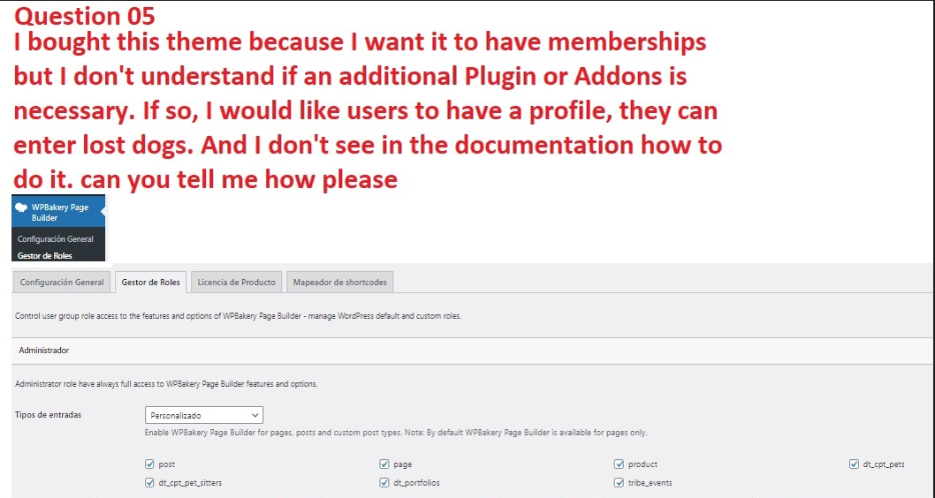This screenshot has width=935, height=498.
Task: Disable the product post type checkbox
Action: pyautogui.click(x=619, y=464)
